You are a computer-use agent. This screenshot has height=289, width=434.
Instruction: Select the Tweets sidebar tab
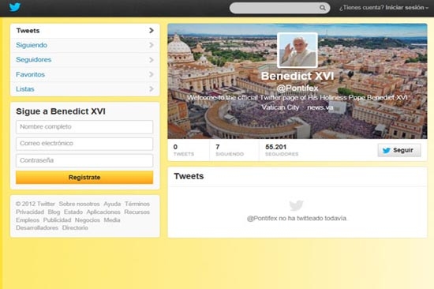84,31
